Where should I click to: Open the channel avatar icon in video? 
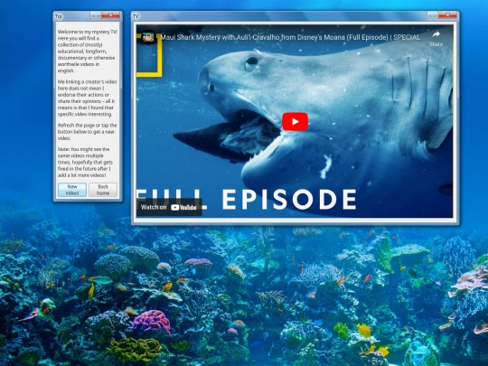[x=148, y=37]
